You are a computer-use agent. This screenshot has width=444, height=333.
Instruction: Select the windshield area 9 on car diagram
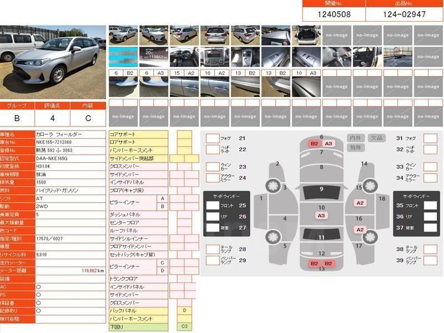pos(321,192)
